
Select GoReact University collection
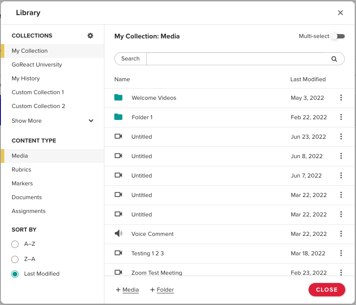pyautogui.click(x=37, y=65)
